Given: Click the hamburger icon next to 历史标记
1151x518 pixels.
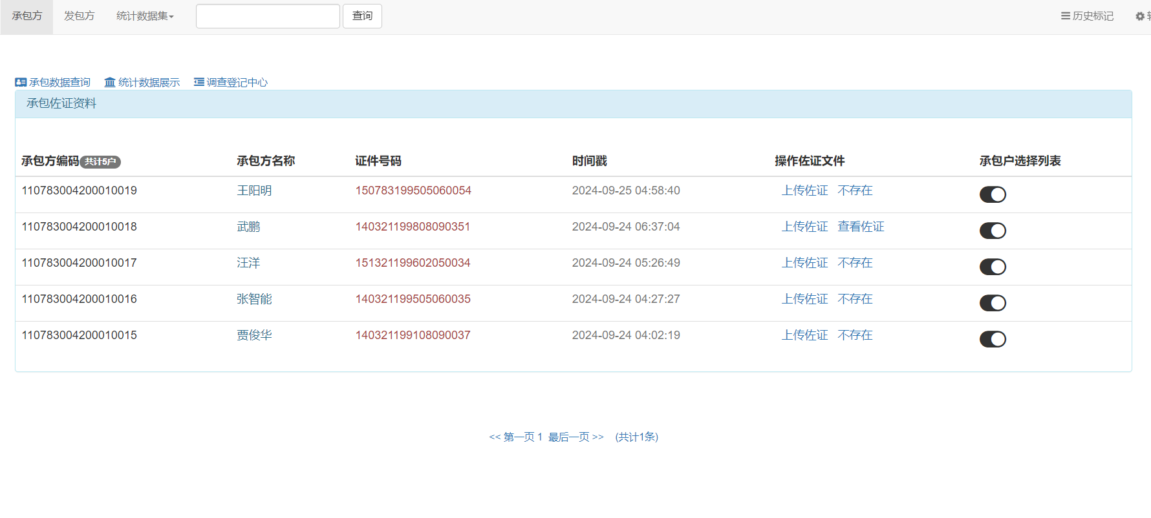Looking at the screenshot, I should point(1065,16).
